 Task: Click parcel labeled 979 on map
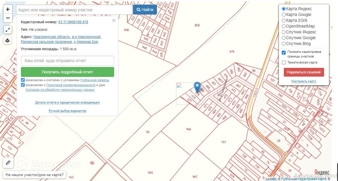click(x=232, y=52)
